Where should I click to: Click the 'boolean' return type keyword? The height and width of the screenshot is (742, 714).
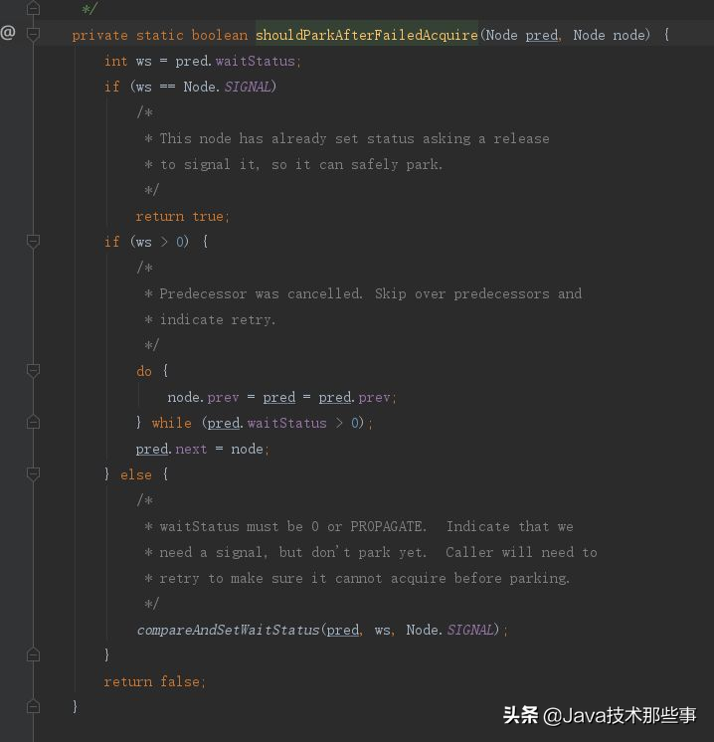coord(220,36)
